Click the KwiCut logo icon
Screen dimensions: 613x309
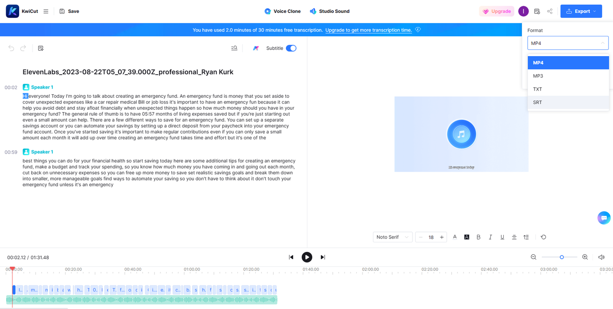click(x=12, y=11)
